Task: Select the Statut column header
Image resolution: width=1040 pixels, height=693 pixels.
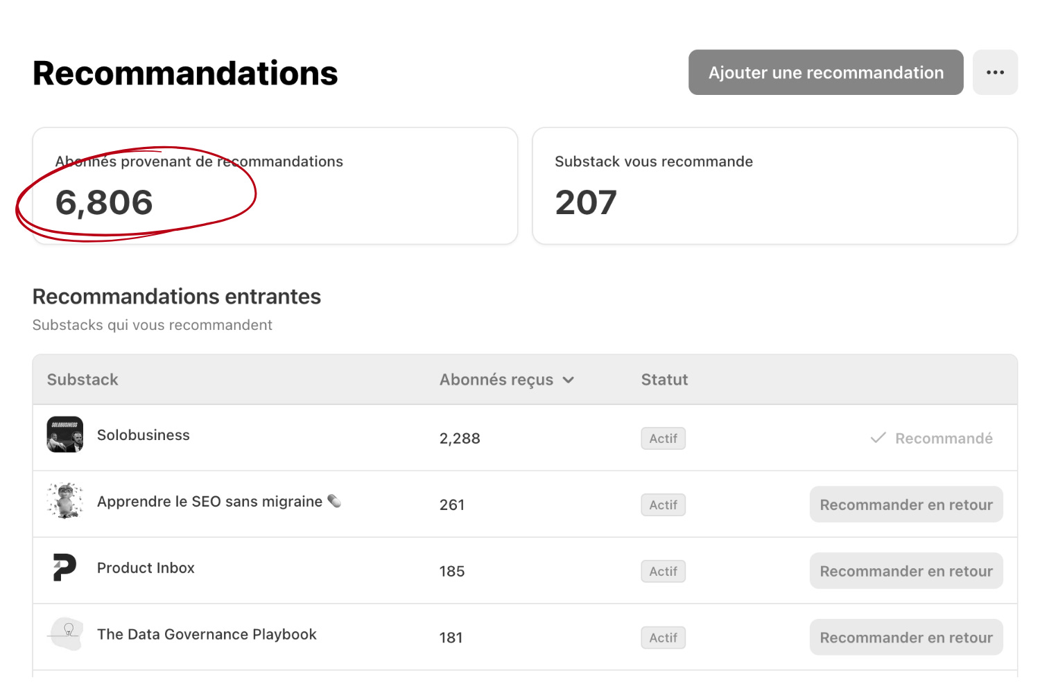Action: (664, 380)
